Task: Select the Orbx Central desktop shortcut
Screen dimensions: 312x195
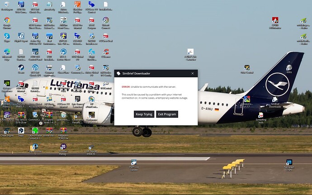Action: point(247,69)
